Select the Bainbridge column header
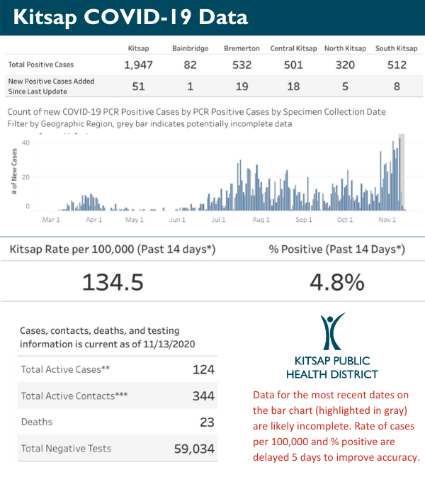This screenshot has width=425, height=482. (x=189, y=48)
